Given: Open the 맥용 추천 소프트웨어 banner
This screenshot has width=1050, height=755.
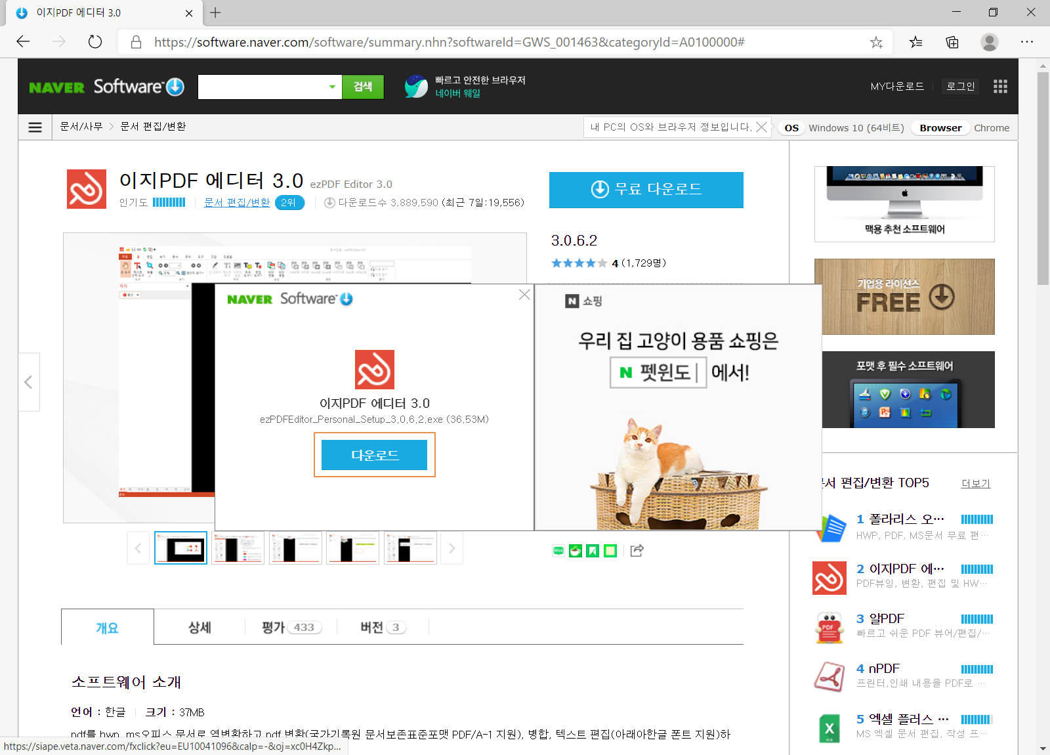Looking at the screenshot, I should pos(904,204).
